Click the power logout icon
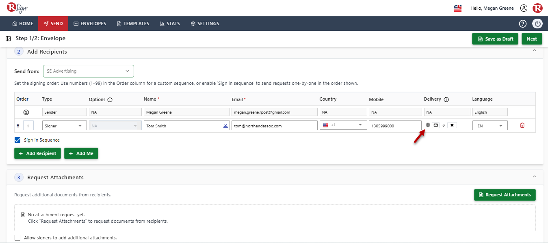548x243 pixels. click(537, 24)
